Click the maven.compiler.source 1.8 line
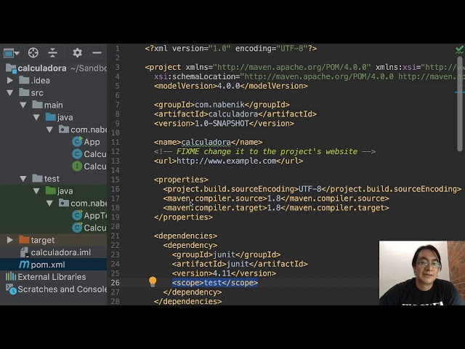Screen dimensions: 465x349 pos(276,198)
